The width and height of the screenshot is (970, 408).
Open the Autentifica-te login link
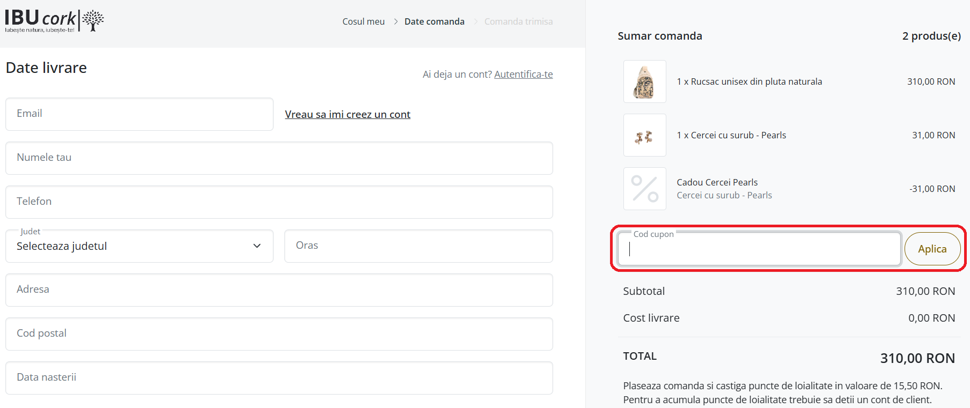pos(523,74)
